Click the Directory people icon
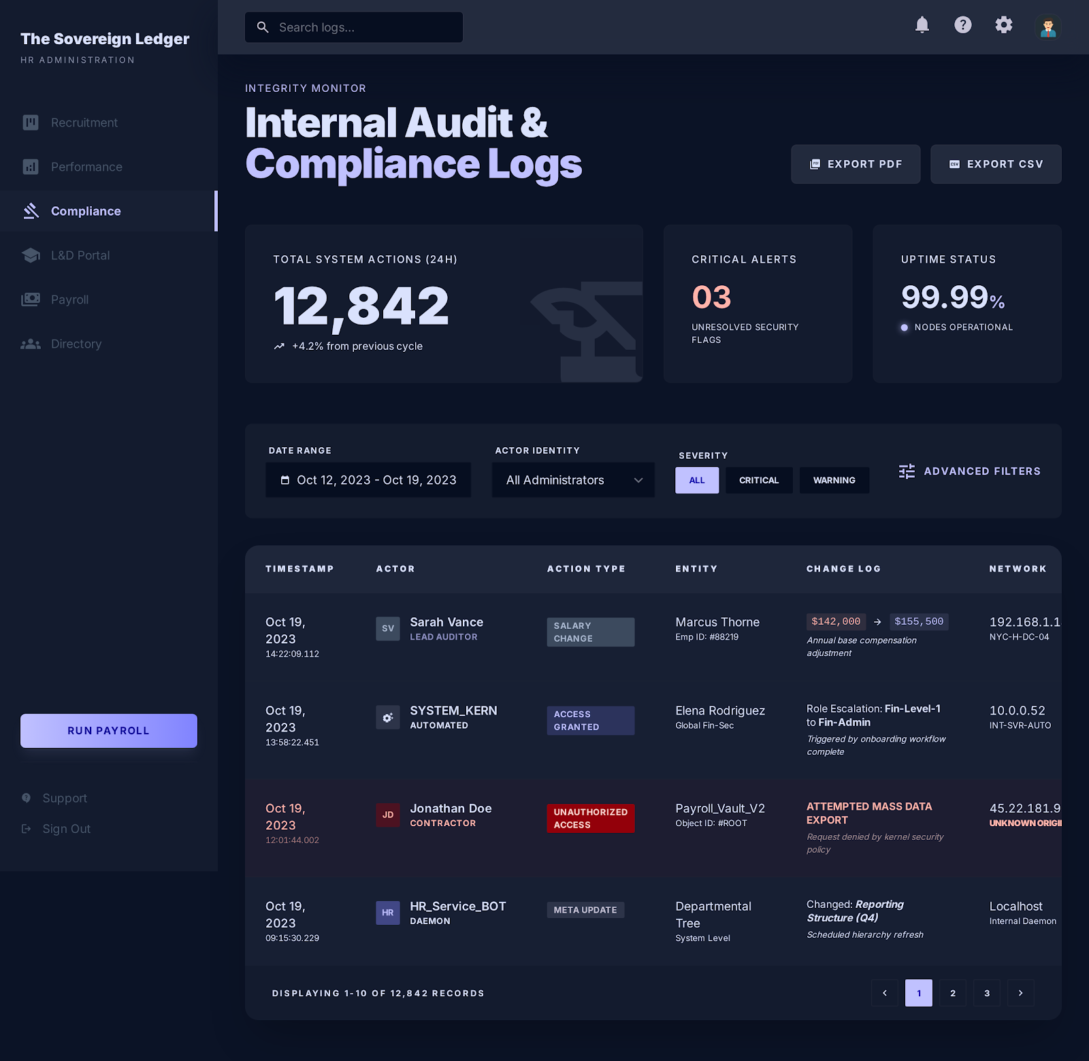 point(31,344)
